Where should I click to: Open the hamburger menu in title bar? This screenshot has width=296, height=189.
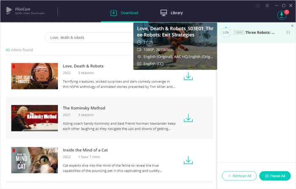(267, 6)
